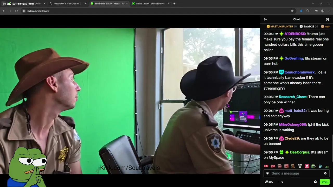Open A1DENBOSS's chat profile
The image size is (333, 187).
pyautogui.click(x=295, y=34)
